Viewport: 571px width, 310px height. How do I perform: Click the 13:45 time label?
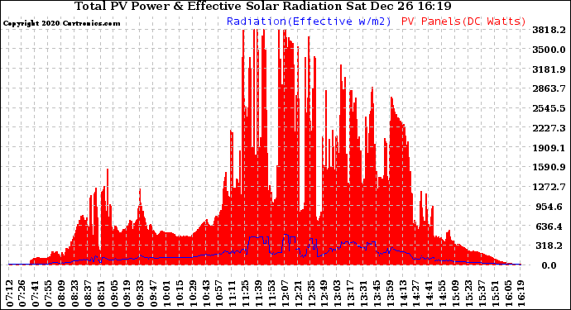point(377,293)
